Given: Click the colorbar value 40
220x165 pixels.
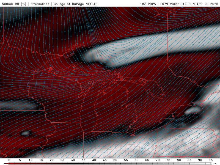Looking at the screenshot, I should (94, 160).
